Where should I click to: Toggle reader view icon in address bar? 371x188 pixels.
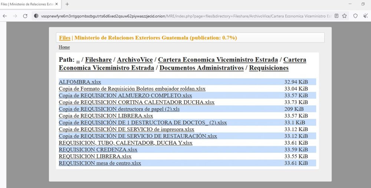(336, 16)
